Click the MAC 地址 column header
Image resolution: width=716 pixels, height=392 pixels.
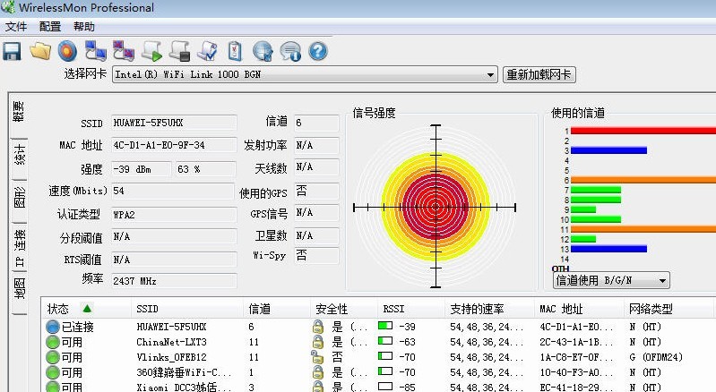[x=579, y=309]
